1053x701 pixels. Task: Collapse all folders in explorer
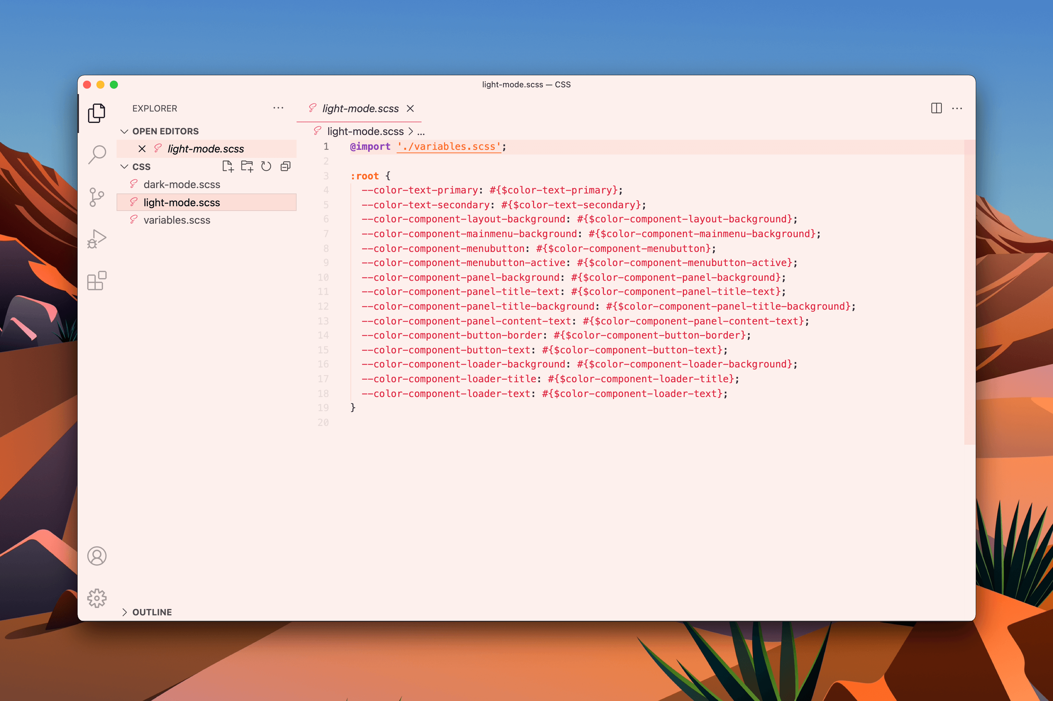point(286,167)
